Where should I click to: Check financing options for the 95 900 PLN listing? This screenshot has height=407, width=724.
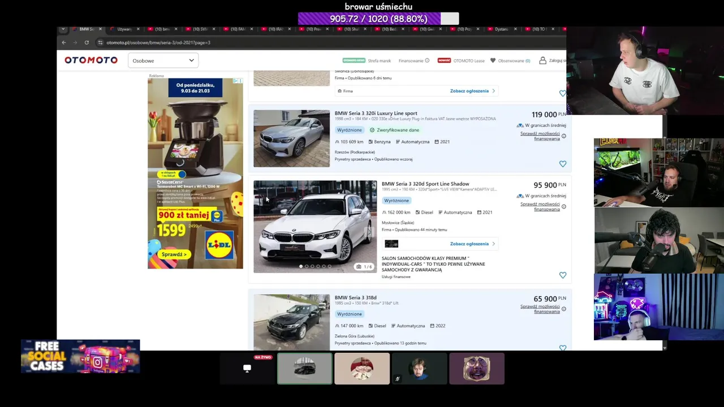[540, 207]
